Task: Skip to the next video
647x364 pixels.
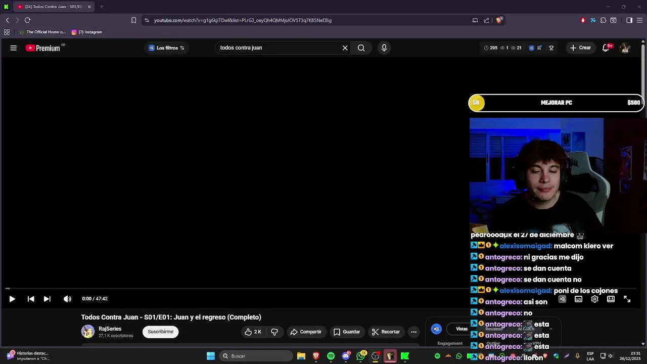Action: tap(47, 299)
